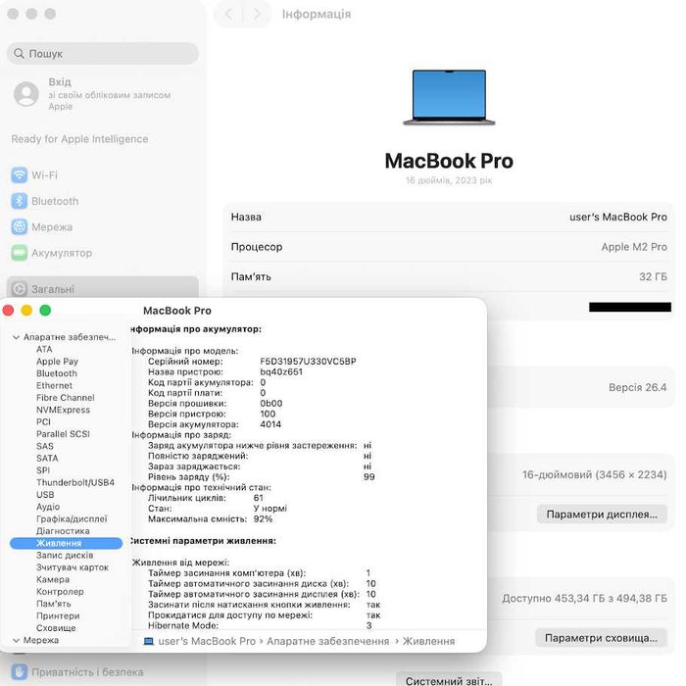Select Графіка/дисплеї item
The image size is (686, 686).
point(72,518)
